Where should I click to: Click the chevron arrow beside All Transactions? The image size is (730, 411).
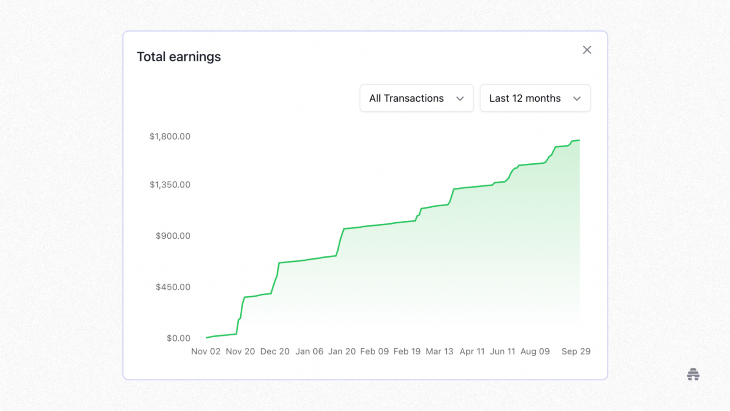[460, 99]
